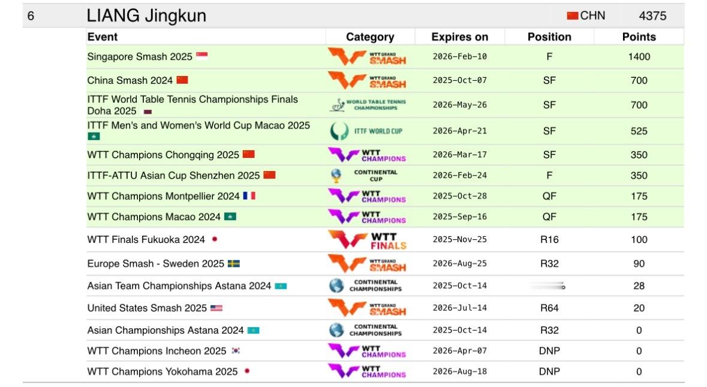
Task: Click the 4375 total points value
Action: tap(652, 16)
